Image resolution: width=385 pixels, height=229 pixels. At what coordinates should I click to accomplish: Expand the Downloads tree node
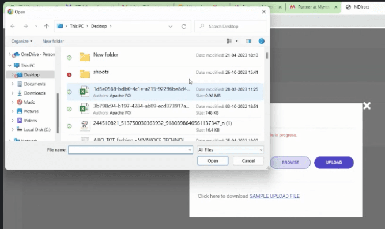click(13, 93)
